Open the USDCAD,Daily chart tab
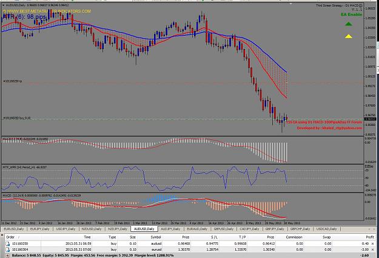379x258 pixels. (x=326, y=229)
